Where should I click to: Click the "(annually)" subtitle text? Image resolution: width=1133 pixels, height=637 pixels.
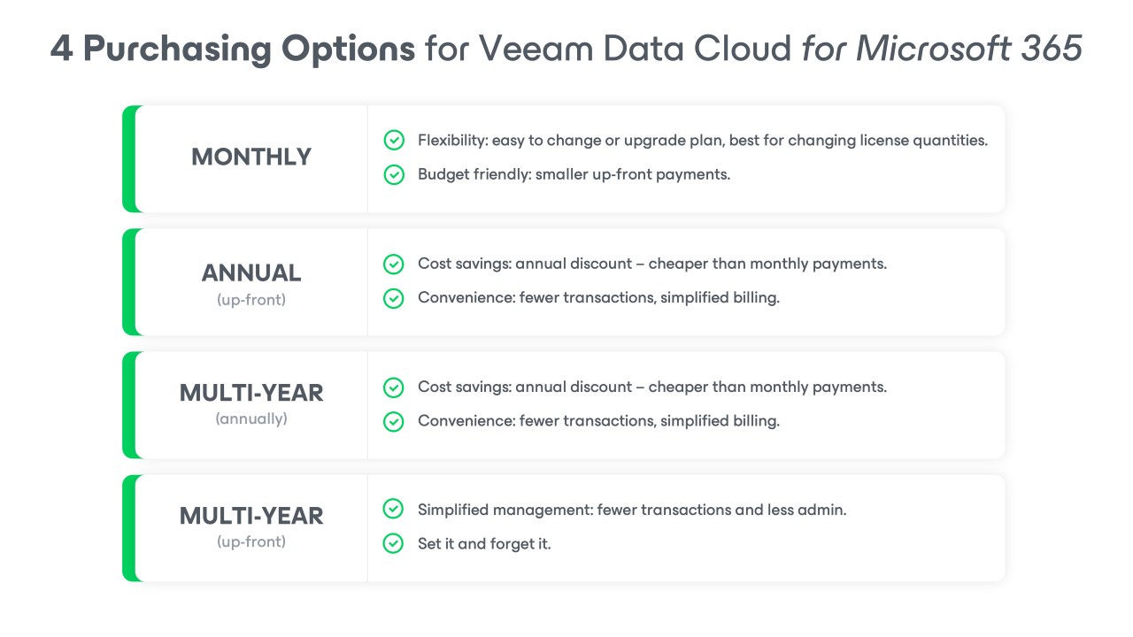click(x=251, y=418)
